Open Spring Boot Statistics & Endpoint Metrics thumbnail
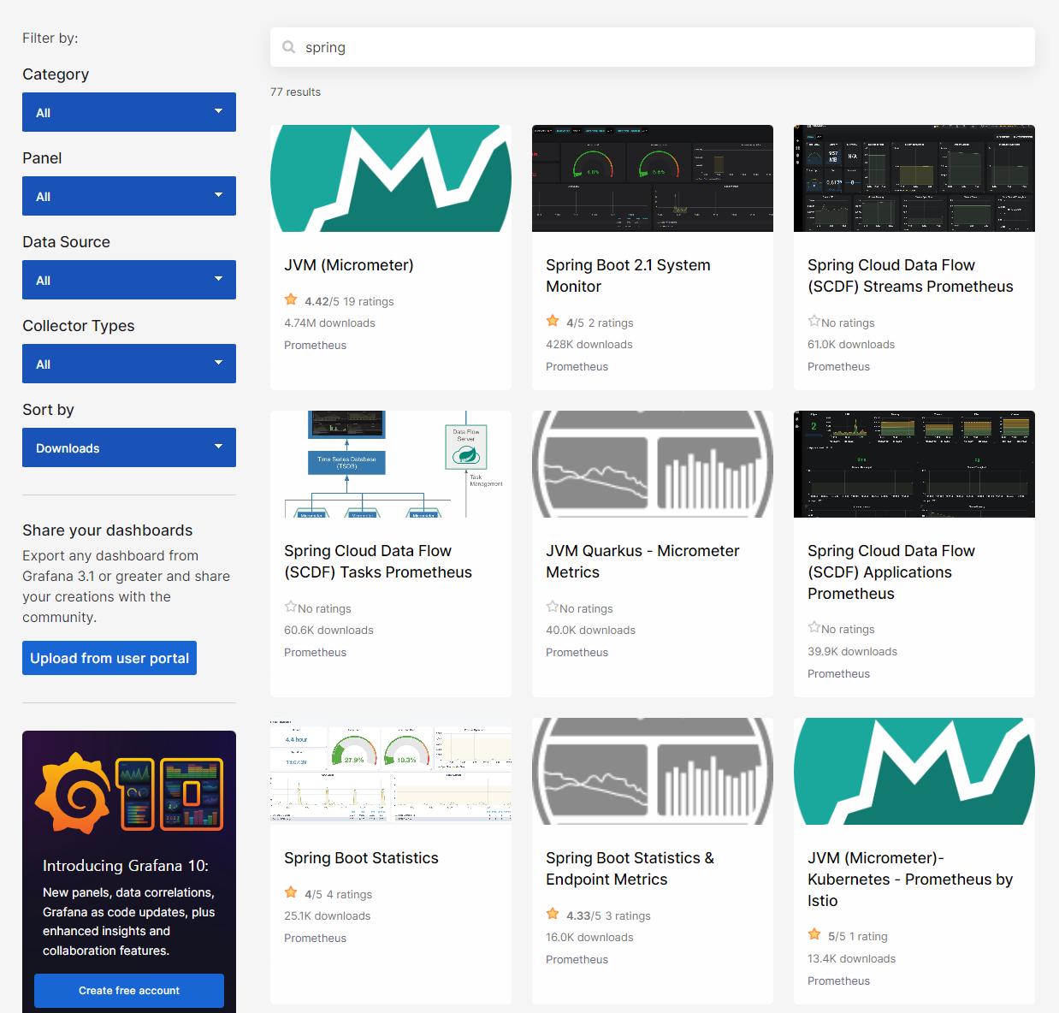The width and height of the screenshot is (1059, 1013). [653, 771]
